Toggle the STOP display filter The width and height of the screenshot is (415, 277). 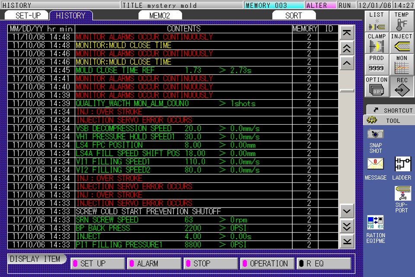(210, 263)
